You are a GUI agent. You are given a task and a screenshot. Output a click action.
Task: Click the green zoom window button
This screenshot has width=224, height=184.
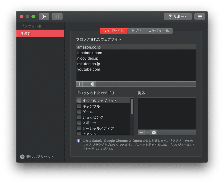click(33, 16)
